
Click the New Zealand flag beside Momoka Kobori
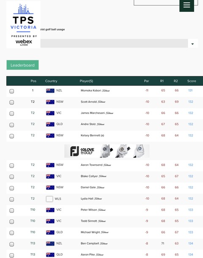50,91
